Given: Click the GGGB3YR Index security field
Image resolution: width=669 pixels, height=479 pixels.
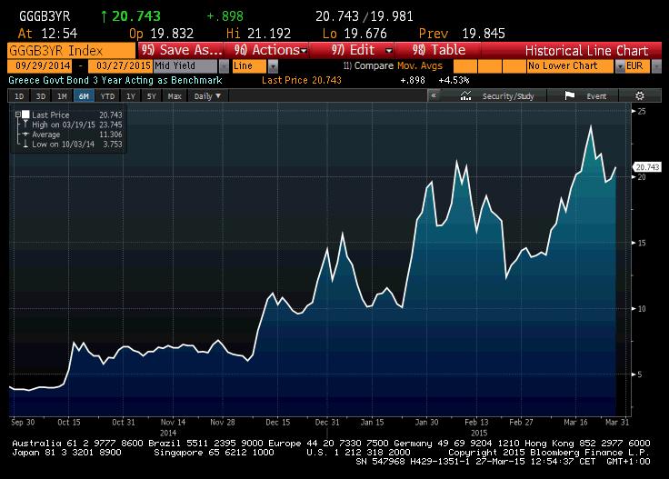Looking at the screenshot, I should 71,51.
